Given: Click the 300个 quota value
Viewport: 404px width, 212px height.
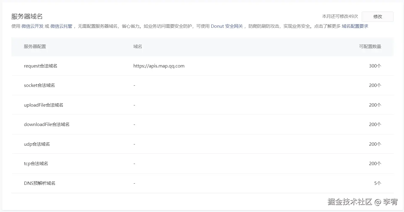Looking at the screenshot, I should [x=375, y=66].
